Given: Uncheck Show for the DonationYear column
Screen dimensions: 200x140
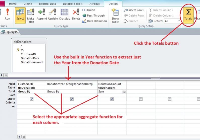Looking at the screenshot, I should pos(72,99).
